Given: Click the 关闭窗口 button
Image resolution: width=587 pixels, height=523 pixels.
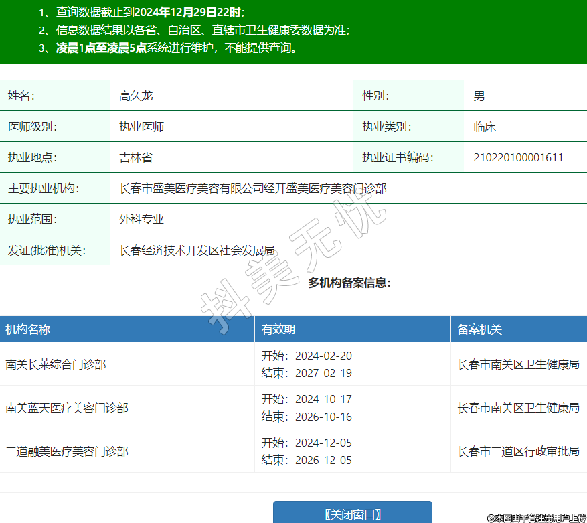Looking at the screenshot, I should click(x=352, y=514).
